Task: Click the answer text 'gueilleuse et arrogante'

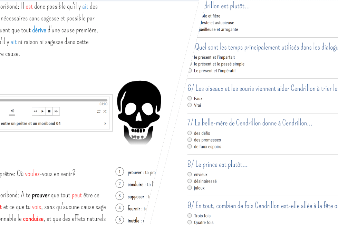Action: (218, 30)
